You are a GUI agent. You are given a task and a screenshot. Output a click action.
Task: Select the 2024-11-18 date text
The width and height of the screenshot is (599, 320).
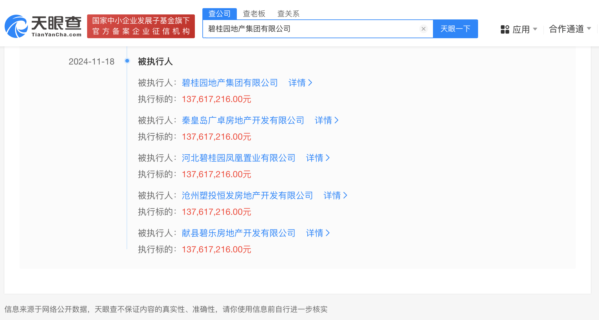[91, 61]
